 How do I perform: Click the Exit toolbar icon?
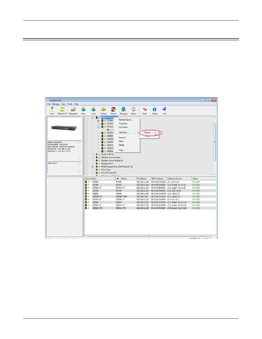click(x=165, y=109)
